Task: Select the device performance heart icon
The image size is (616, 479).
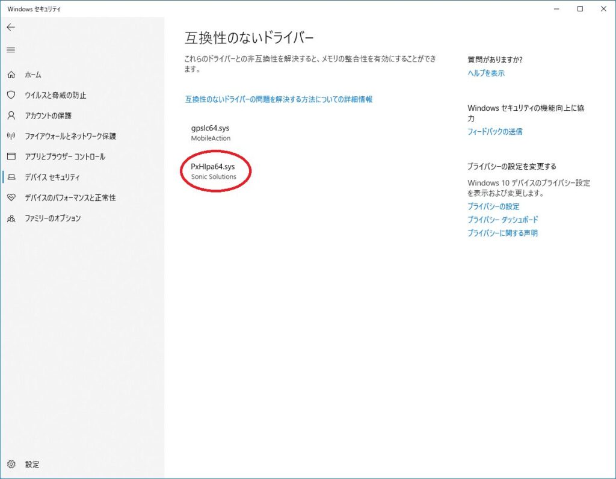Action: pos(11,197)
